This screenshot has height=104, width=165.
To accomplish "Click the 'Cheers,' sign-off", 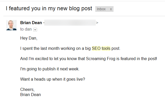I will pyautogui.click(x=27, y=90).
